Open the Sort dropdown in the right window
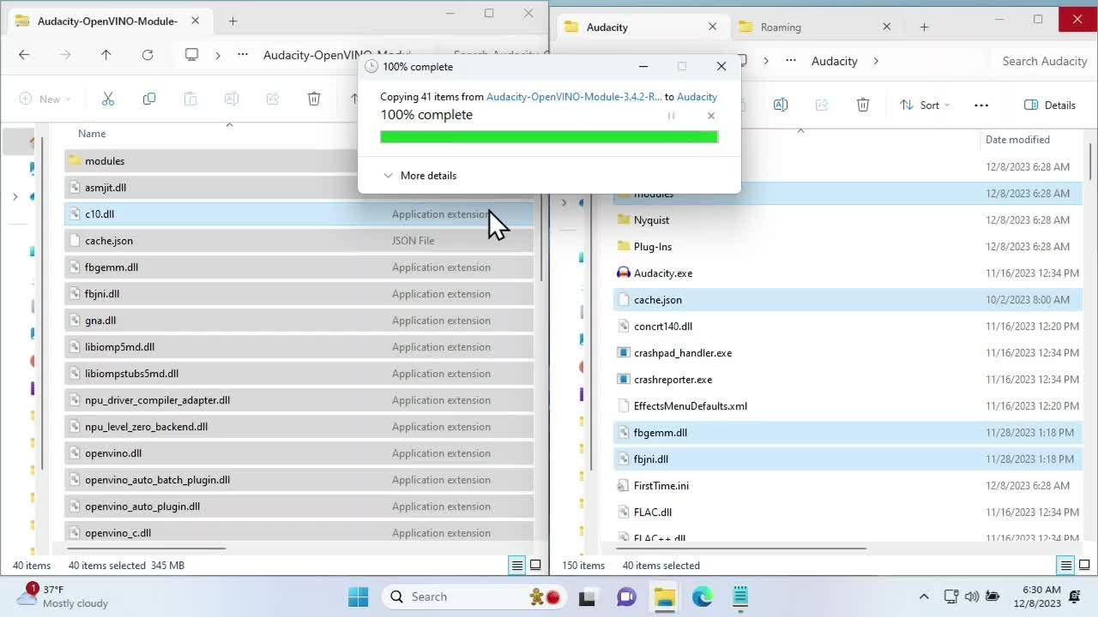1098x617 pixels. tap(925, 105)
